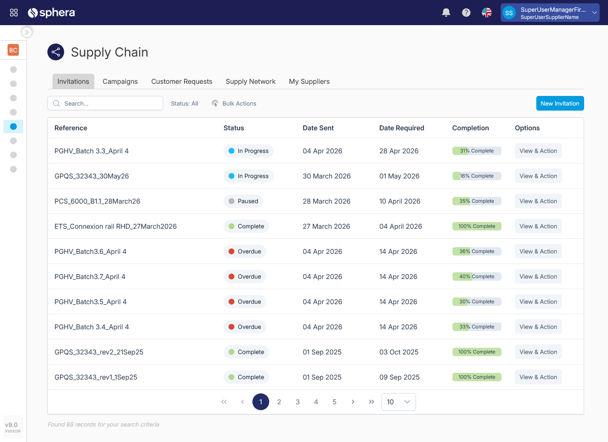The image size is (608, 442).
Task: Expand the collapsed sidebar with chevron
Action: [x=27, y=32]
